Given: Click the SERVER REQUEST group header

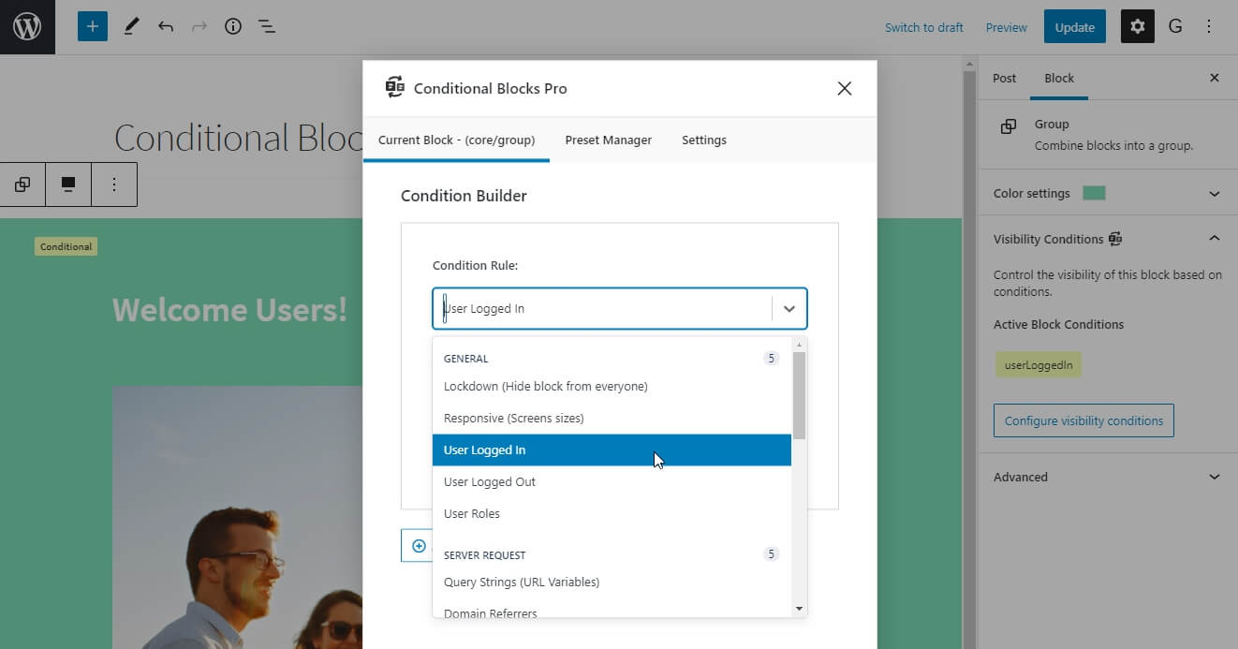Looking at the screenshot, I should (x=484, y=555).
